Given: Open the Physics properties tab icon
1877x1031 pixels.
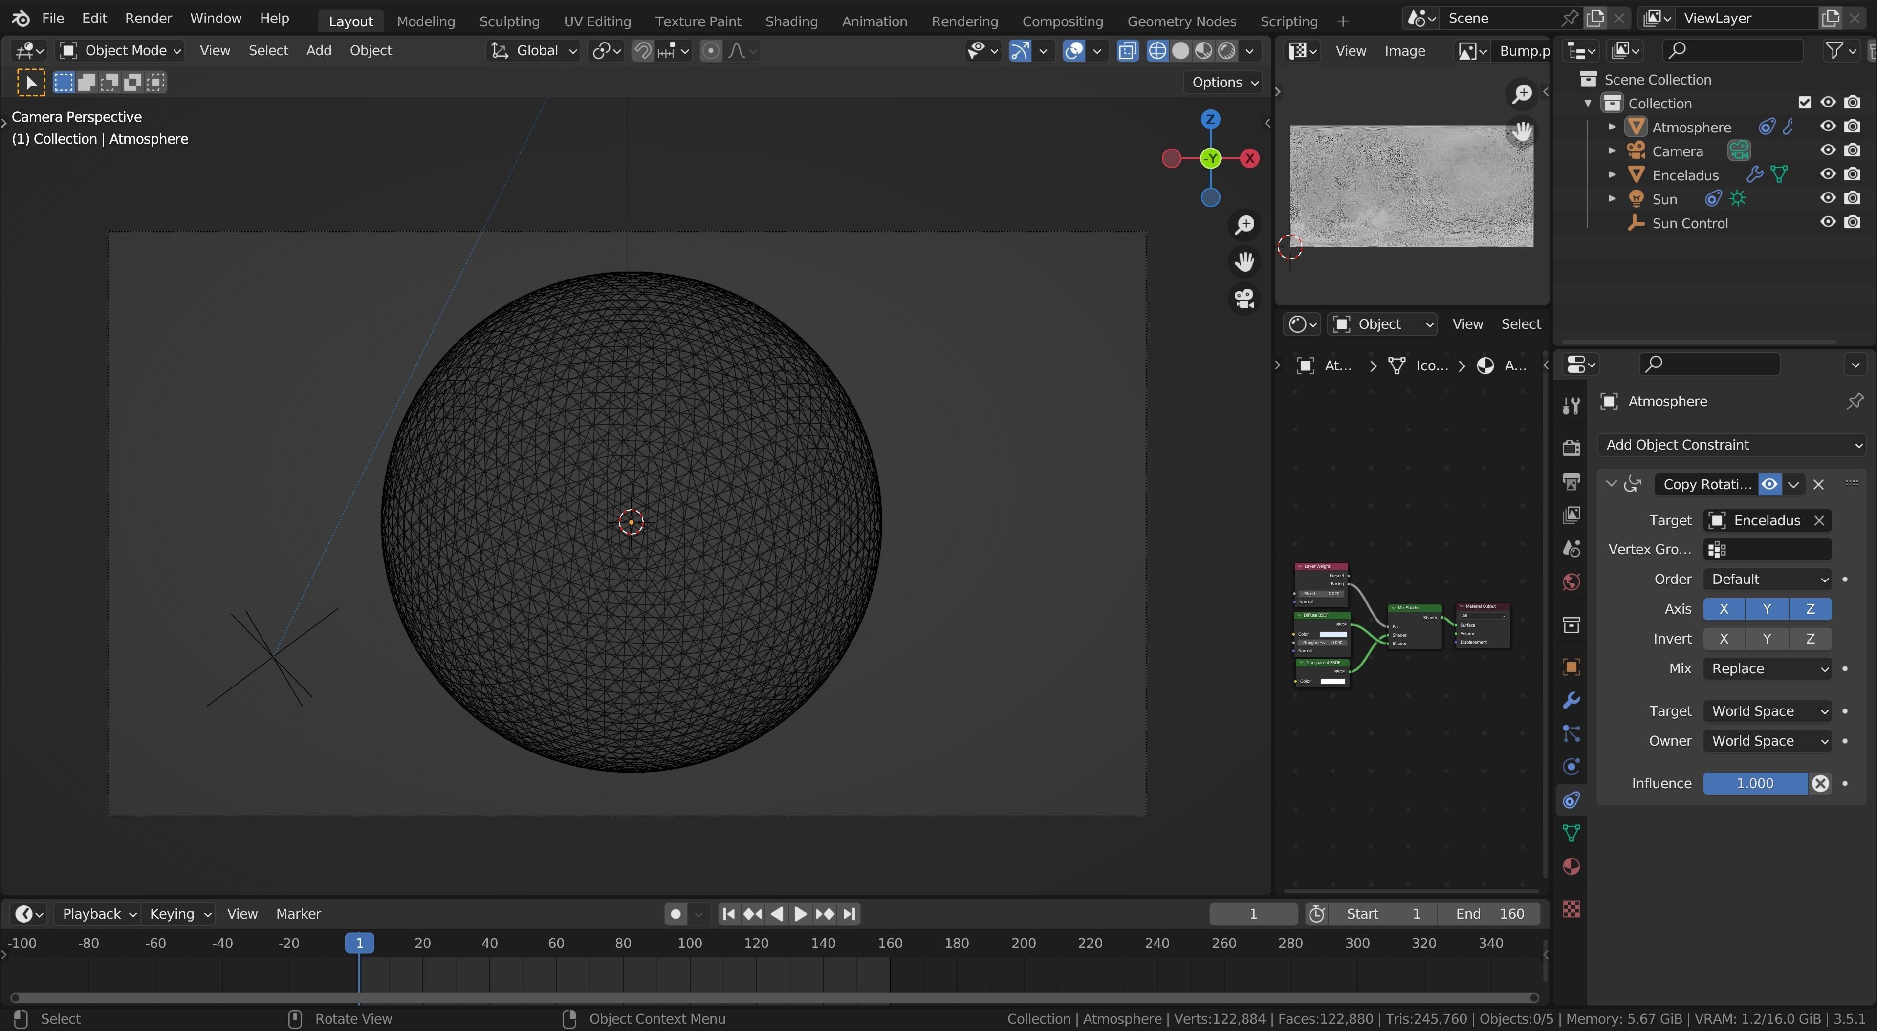Looking at the screenshot, I should (1571, 767).
